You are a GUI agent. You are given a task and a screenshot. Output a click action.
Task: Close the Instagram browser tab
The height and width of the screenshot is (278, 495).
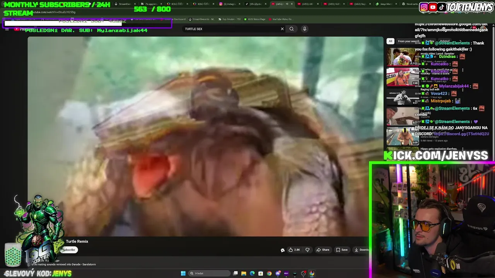tap(240, 4)
